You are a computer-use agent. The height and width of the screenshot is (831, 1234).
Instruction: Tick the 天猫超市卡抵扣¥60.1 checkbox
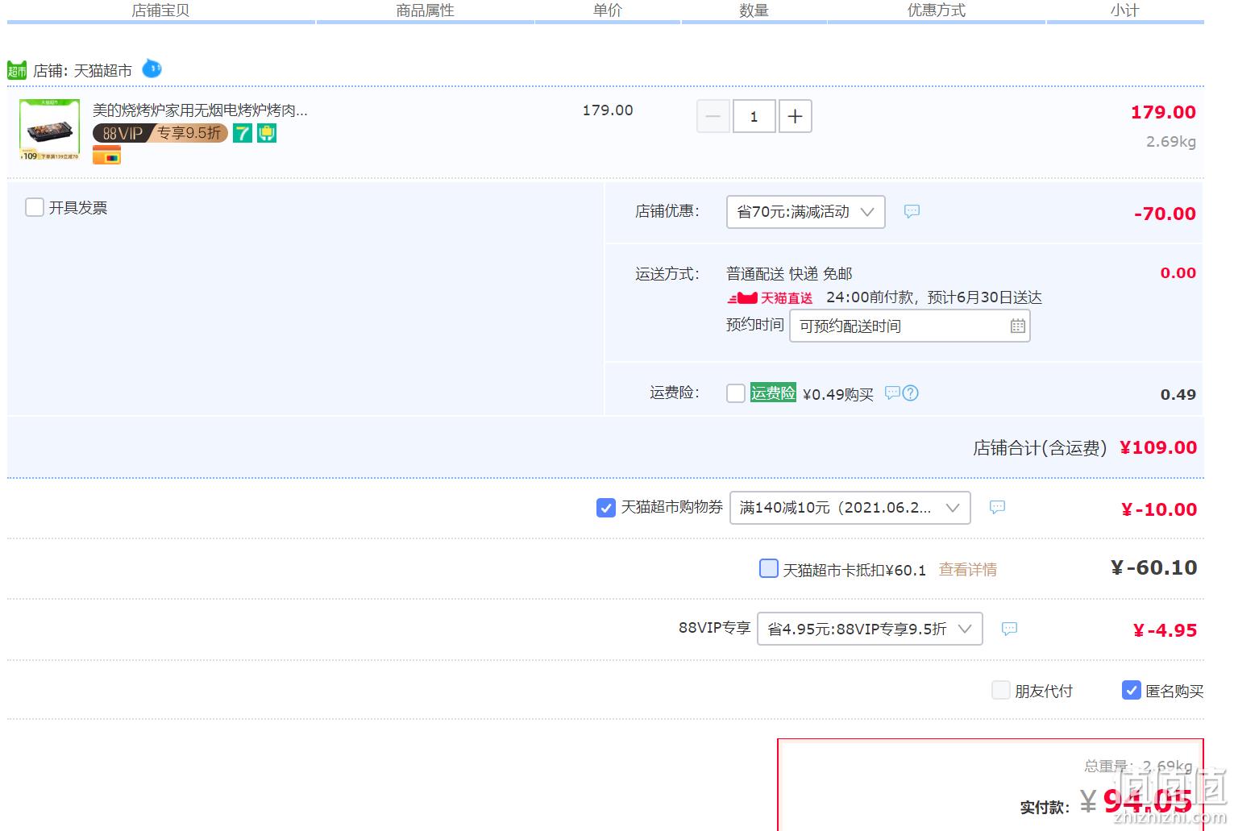pyautogui.click(x=769, y=569)
